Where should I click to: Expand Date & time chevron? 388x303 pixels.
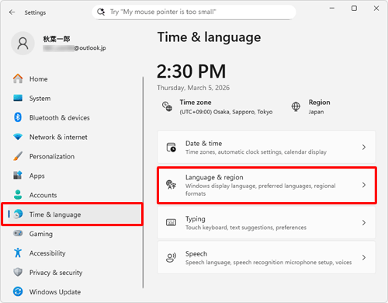(364, 147)
